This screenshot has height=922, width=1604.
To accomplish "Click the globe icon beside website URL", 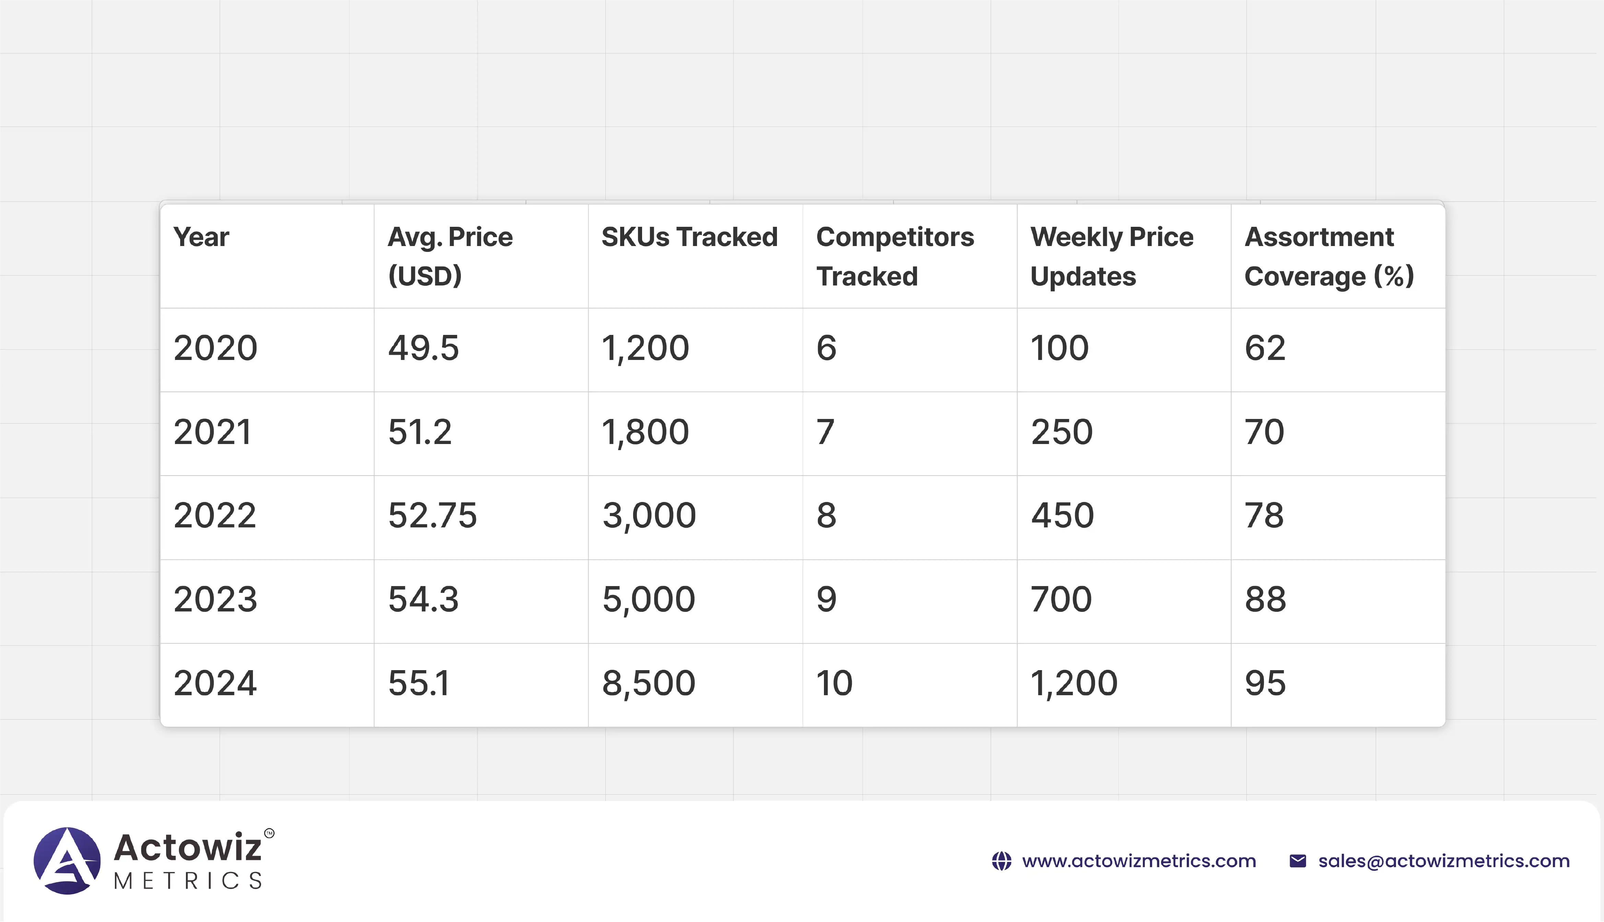I will point(1001,861).
